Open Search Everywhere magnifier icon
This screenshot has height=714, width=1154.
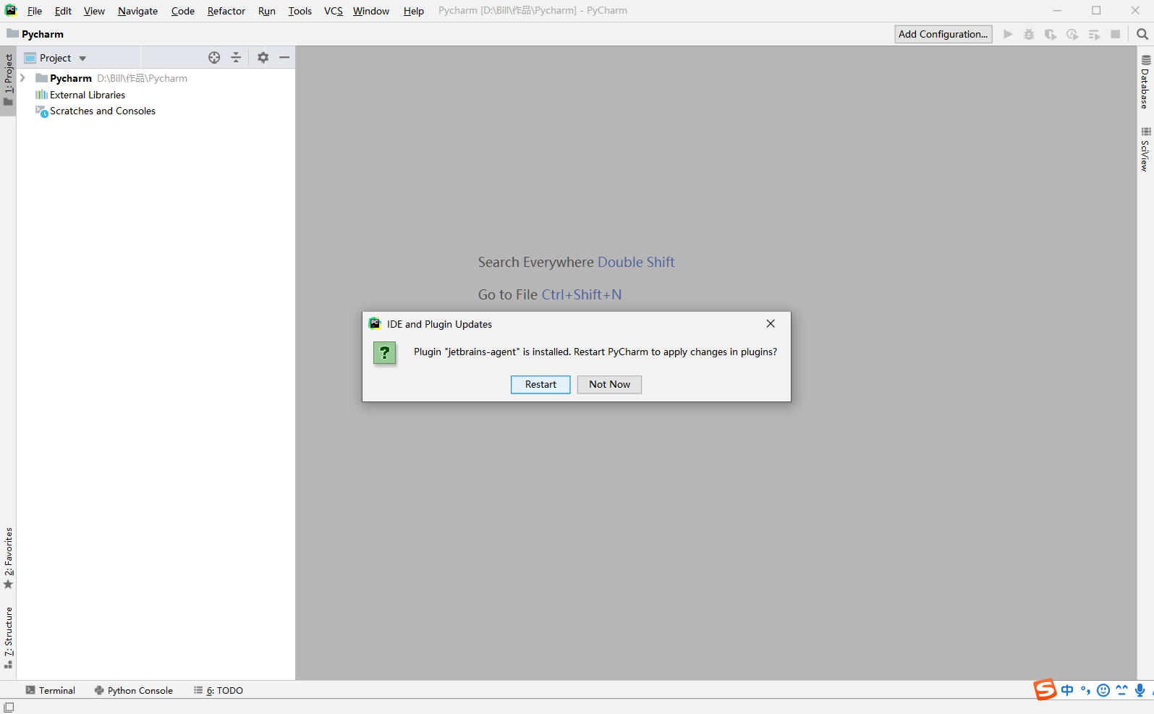pyautogui.click(x=1142, y=34)
